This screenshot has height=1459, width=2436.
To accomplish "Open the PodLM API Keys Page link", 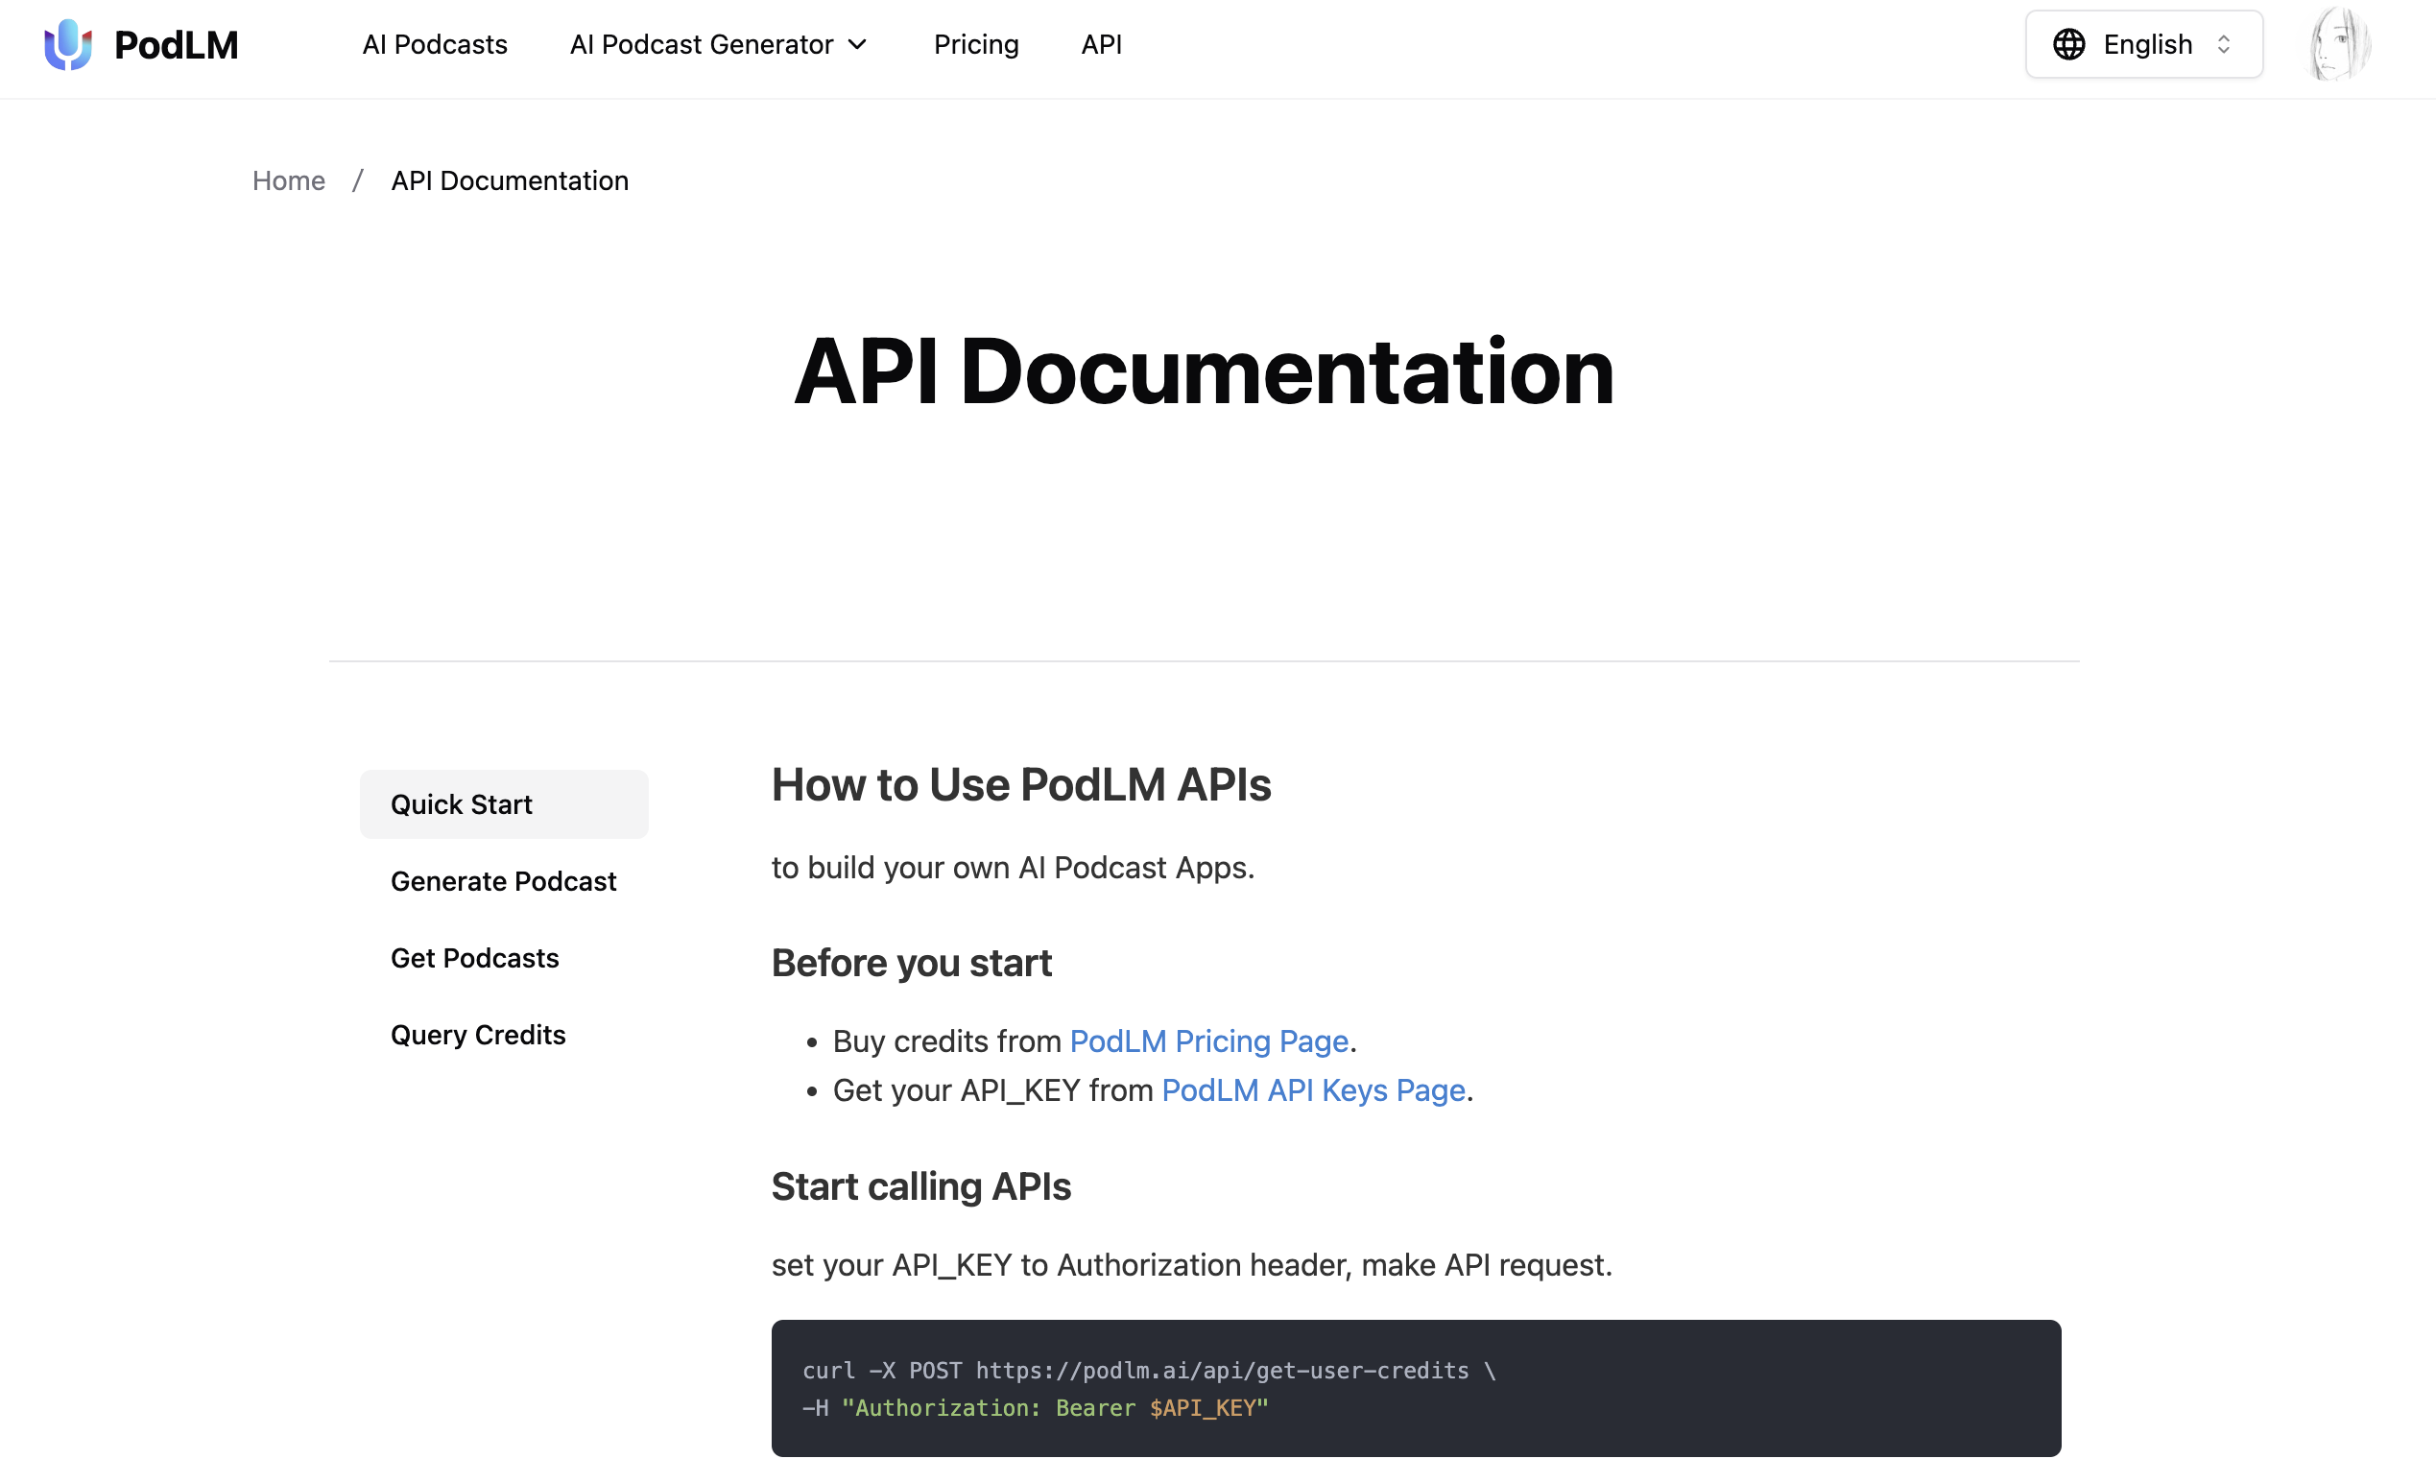I will (x=1312, y=1090).
